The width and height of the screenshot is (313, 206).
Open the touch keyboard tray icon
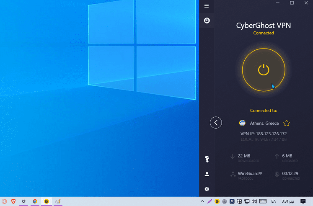coord(263,201)
